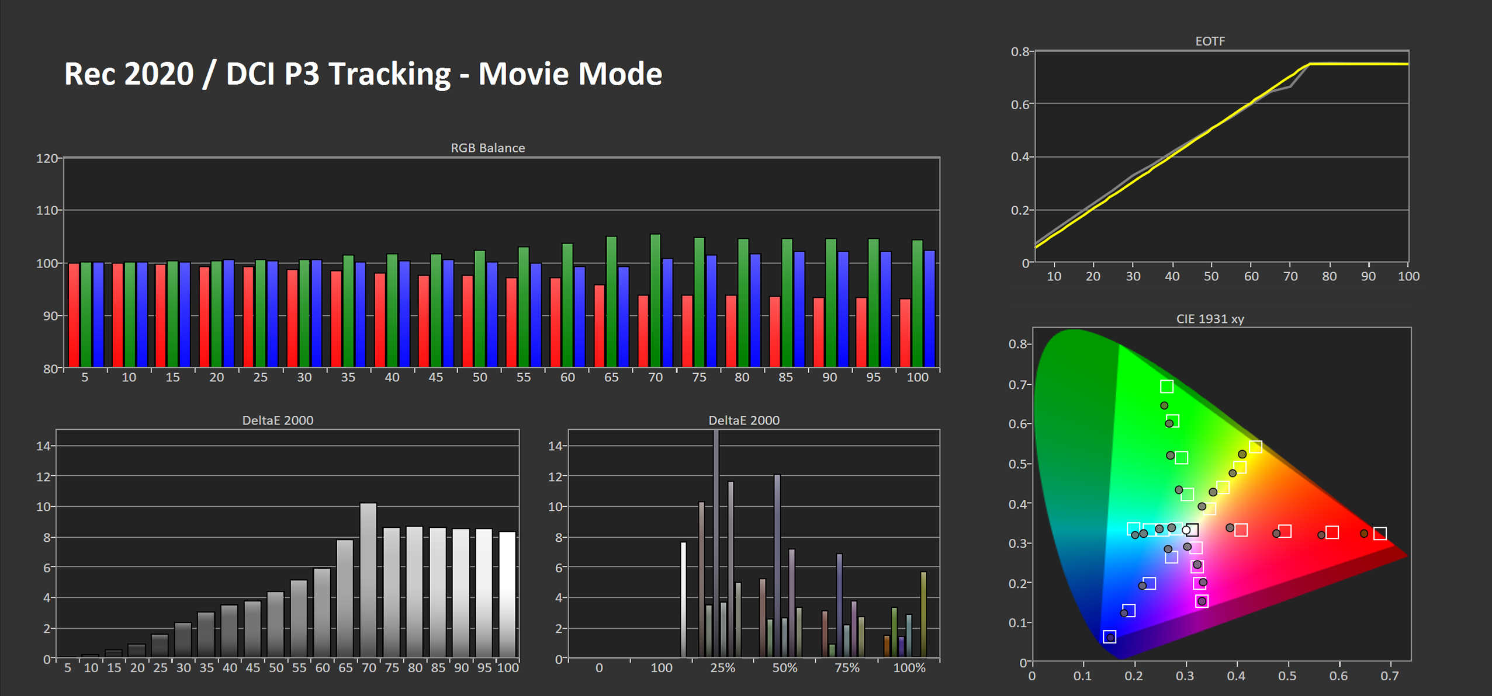Click the RGB Balance chart title

tap(487, 148)
